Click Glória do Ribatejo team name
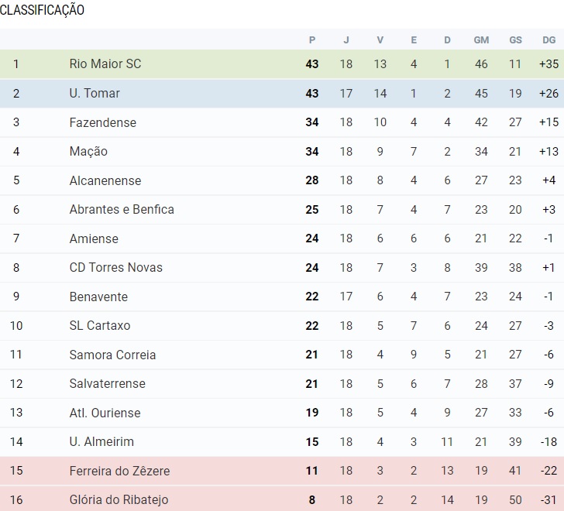The image size is (564, 511). tap(119, 499)
